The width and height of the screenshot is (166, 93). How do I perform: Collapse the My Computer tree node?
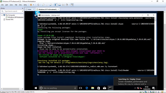tap(2, 15)
